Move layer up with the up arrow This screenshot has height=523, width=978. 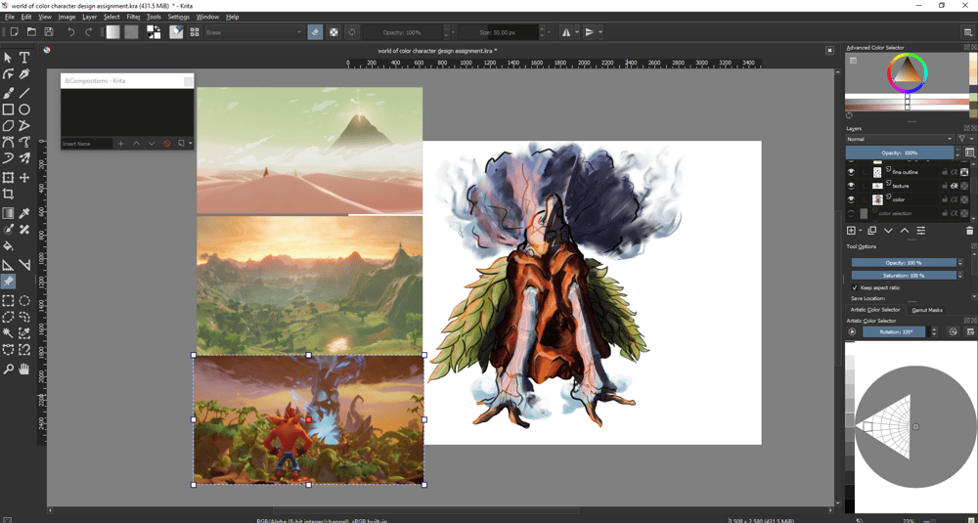905,231
